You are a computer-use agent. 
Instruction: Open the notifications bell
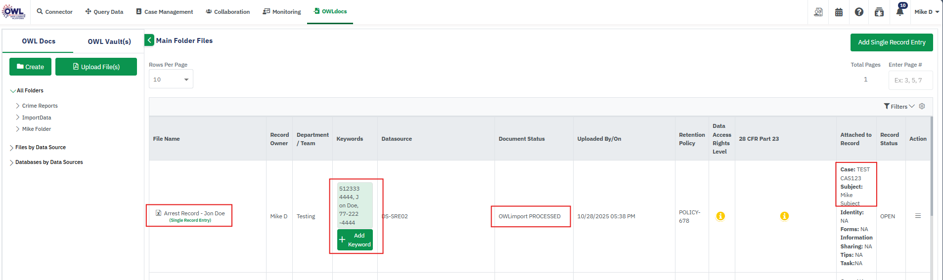pyautogui.click(x=899, y=12)
